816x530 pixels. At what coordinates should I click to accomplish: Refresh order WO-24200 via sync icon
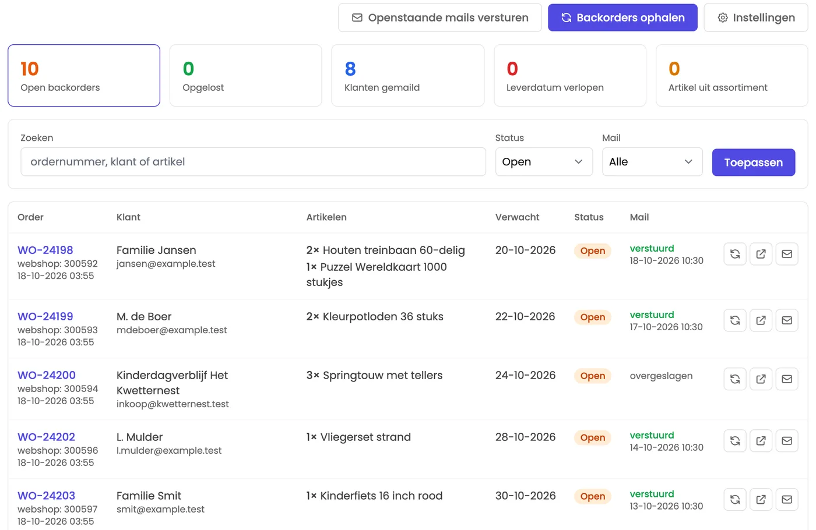[735, 379]
